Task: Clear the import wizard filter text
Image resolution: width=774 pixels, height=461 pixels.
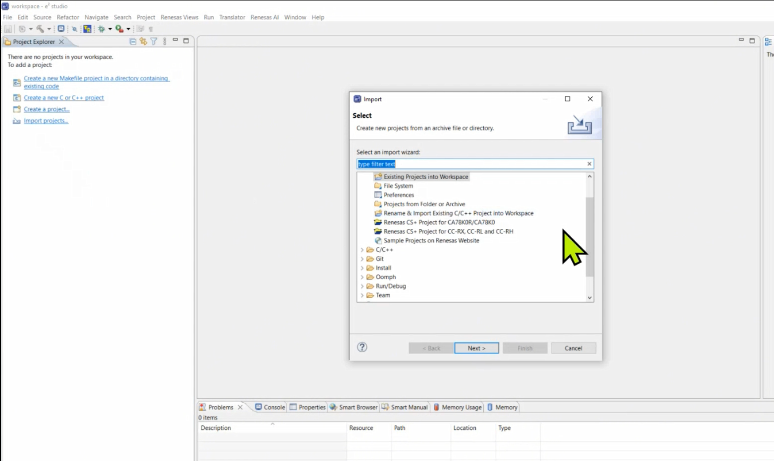Action: click(x=589, y=164)
